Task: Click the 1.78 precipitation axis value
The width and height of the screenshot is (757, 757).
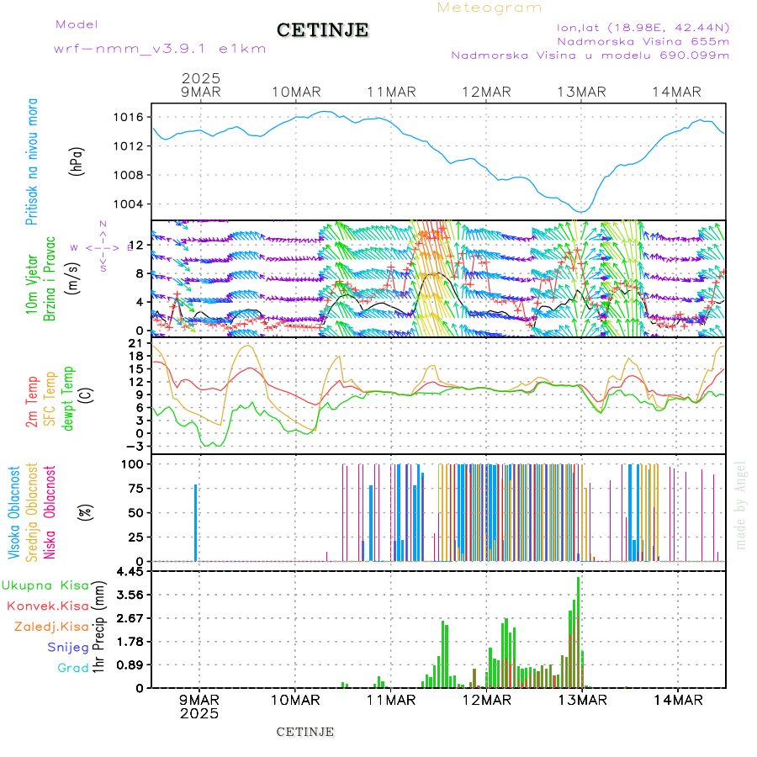Action: [130, 642]
